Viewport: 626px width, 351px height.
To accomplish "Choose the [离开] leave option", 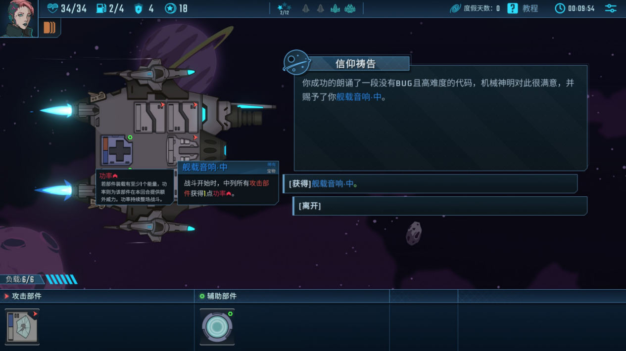I will [440, 206].
